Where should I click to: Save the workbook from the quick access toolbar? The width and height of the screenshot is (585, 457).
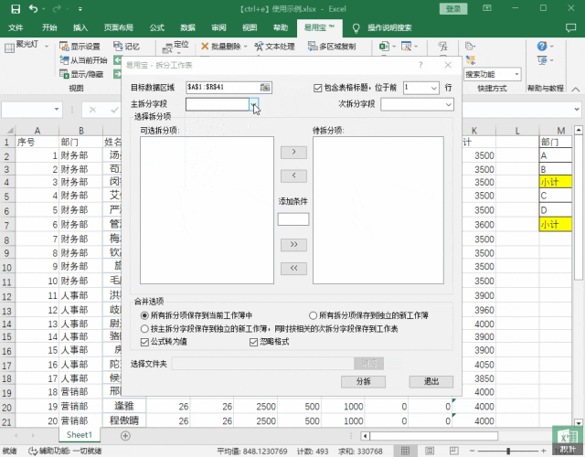(x=16, y=9)
